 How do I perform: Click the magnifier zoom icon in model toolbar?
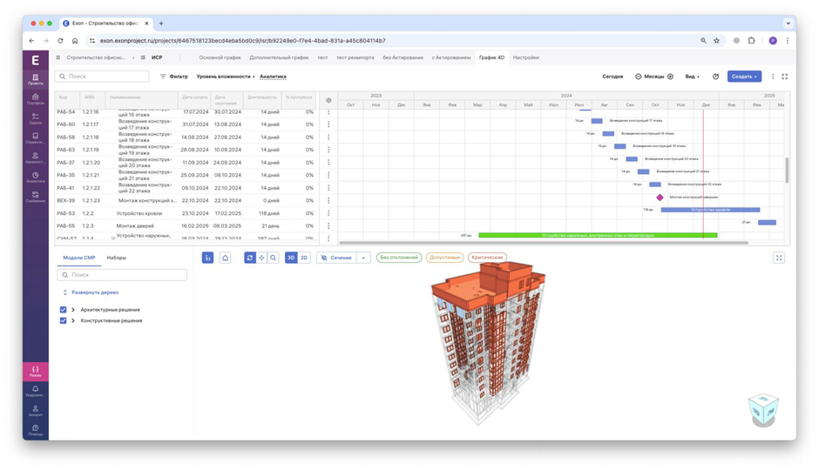pos(274,258)
